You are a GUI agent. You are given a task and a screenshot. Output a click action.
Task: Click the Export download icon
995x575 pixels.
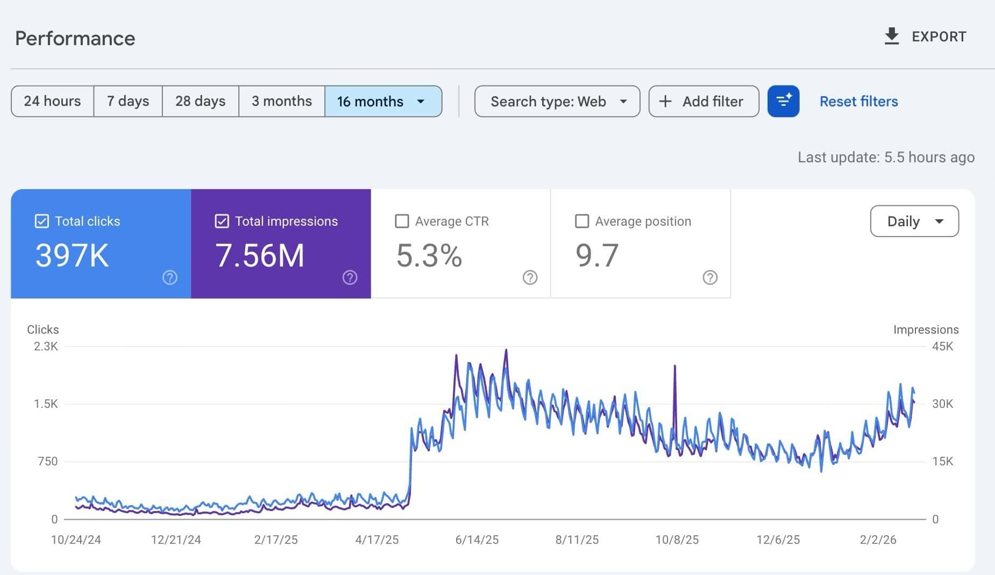pyautogui.click(x=892, y=36)
